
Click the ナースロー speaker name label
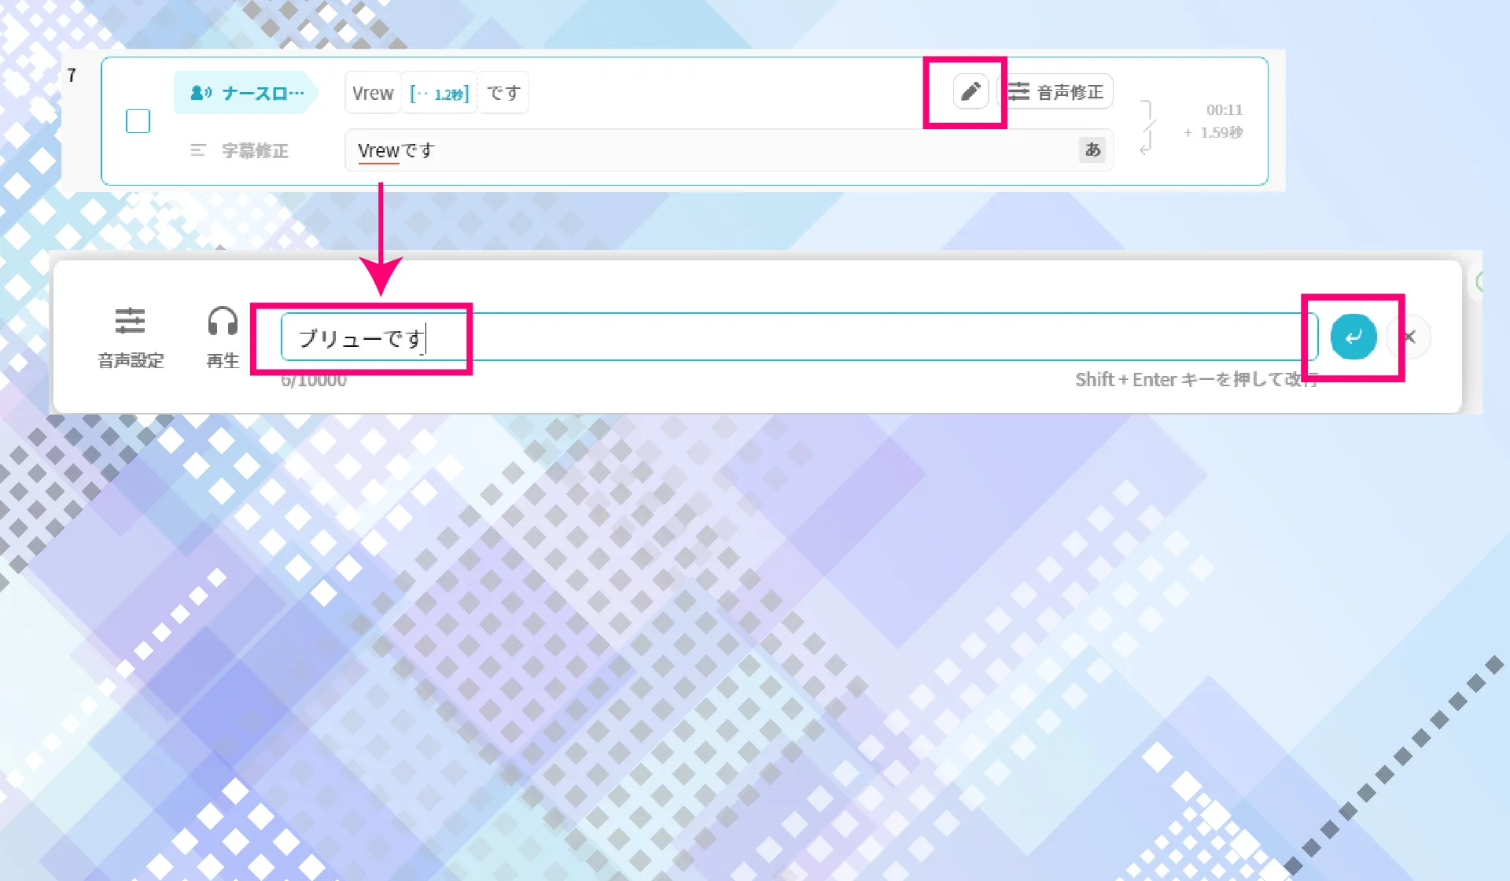[x=243, y=92]
